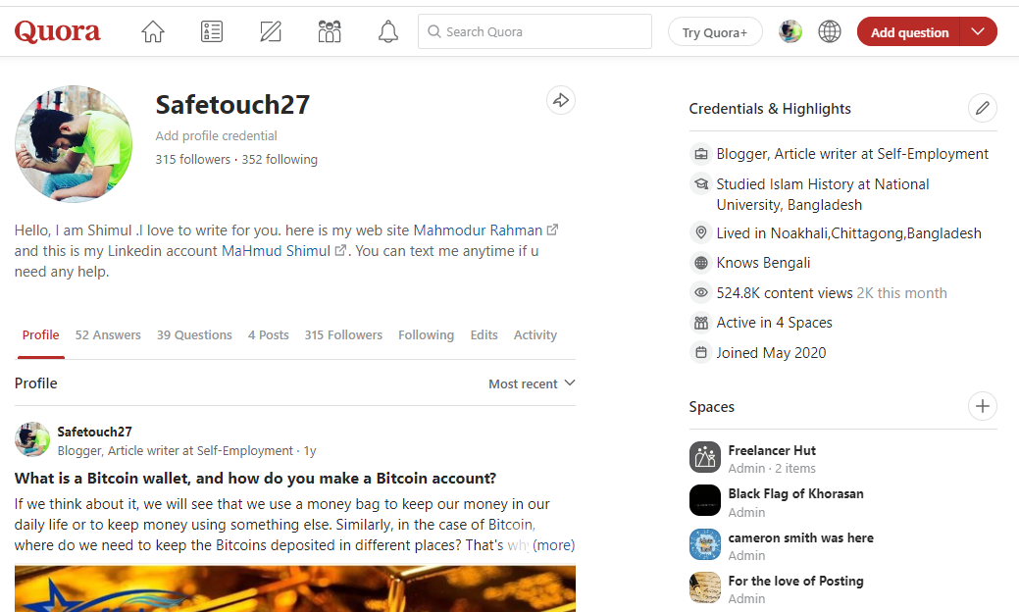This screenshot has height=612, width=1019.
Task: Open the Notifications bell
Action: pos(387,32)
